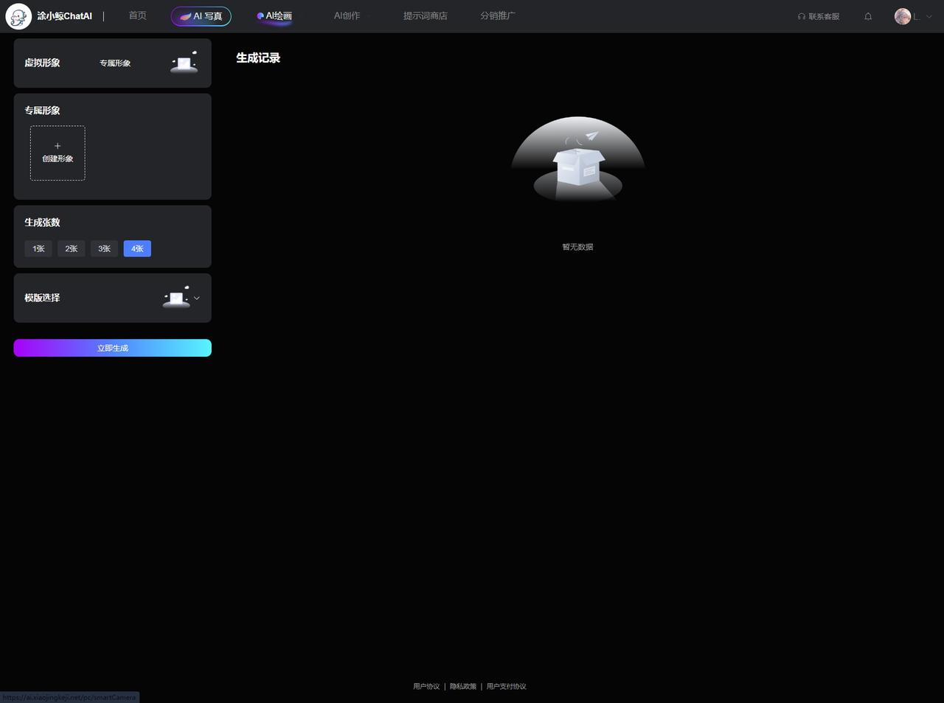The width and height of the screenshot is (944, 703).
Task: Select 2张 for generation count
Action: pos(72,249)
